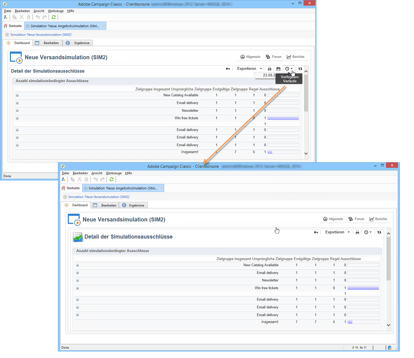414x358 pixels.
Task: Switch to the Bearbeiten tab in the front window
Action: (105, 205)
